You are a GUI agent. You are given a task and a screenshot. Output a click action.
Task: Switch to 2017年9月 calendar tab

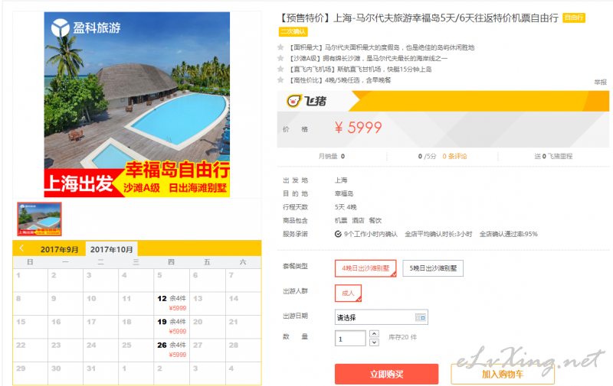[60, 249]
